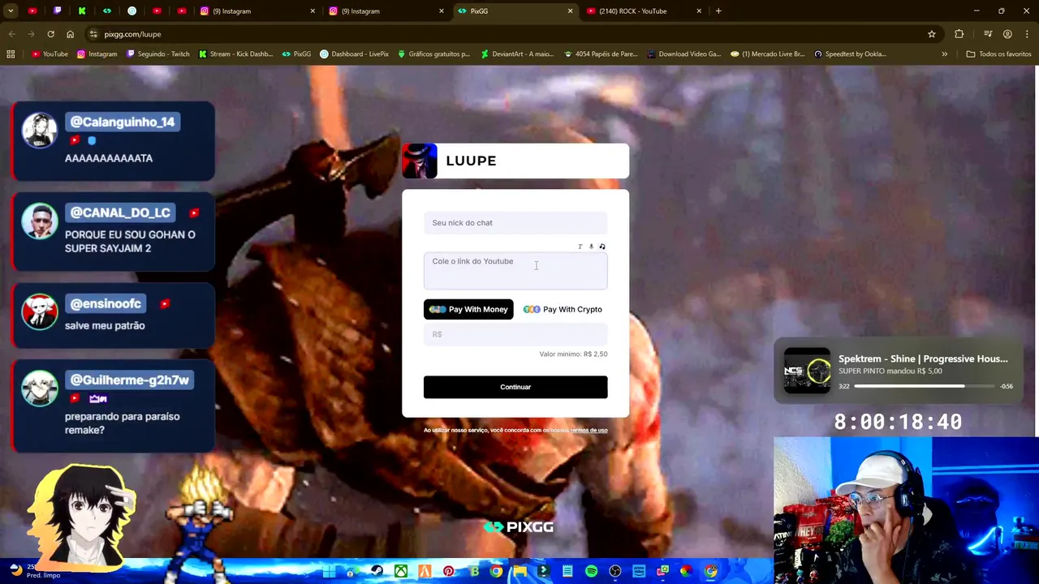Focus the R$ amount field
Screen dimensions: 1039x584
pos(515,334)
